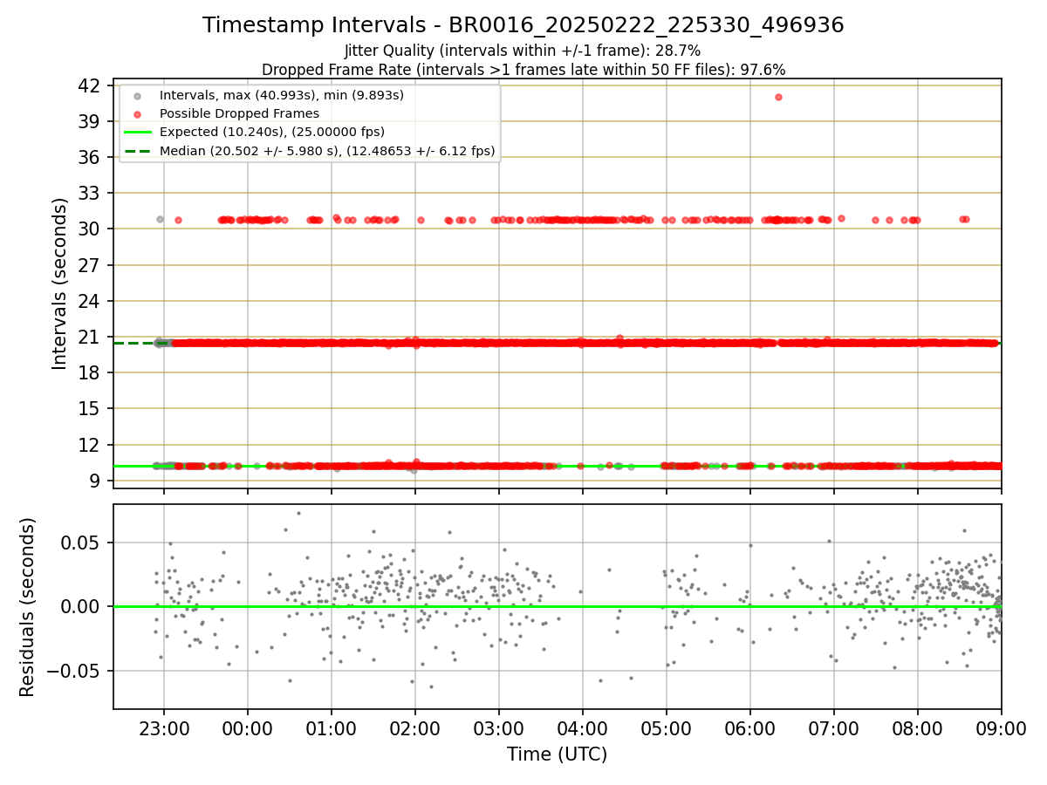The image size is (1047, 785).
Task: Click the 00:00 x-axis tick label
Action: [x=248, y=727]
